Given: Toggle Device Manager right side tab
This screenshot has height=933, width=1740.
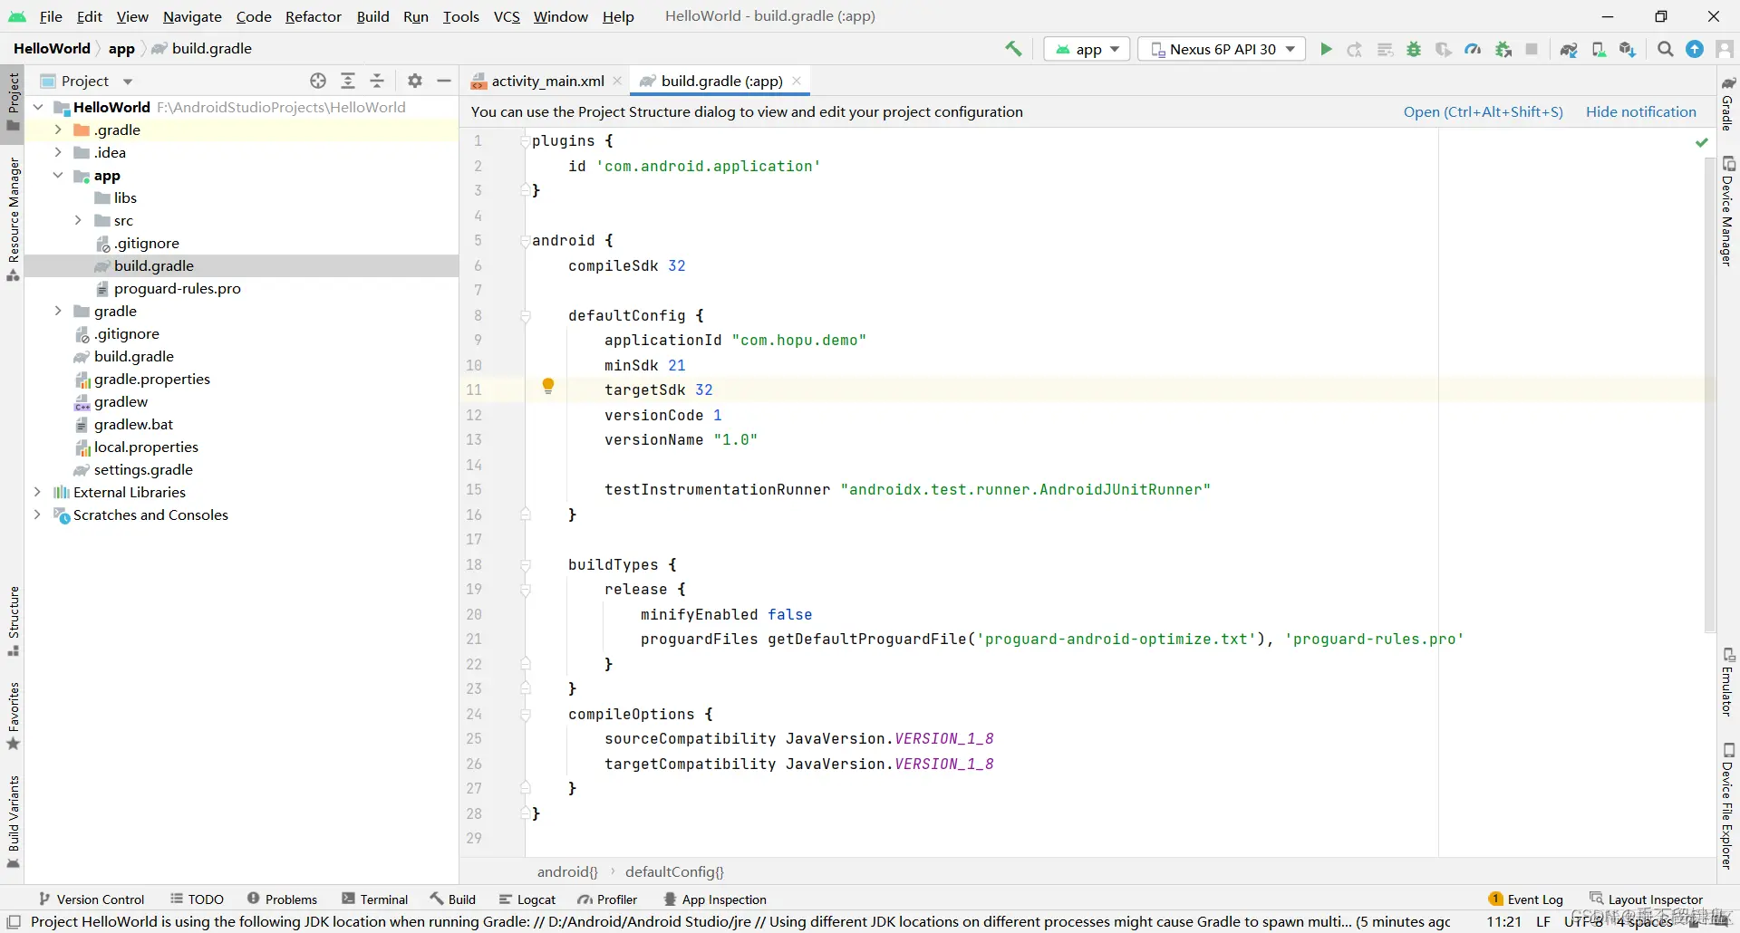Looking at the screenshot, I should pos(1728,211).
